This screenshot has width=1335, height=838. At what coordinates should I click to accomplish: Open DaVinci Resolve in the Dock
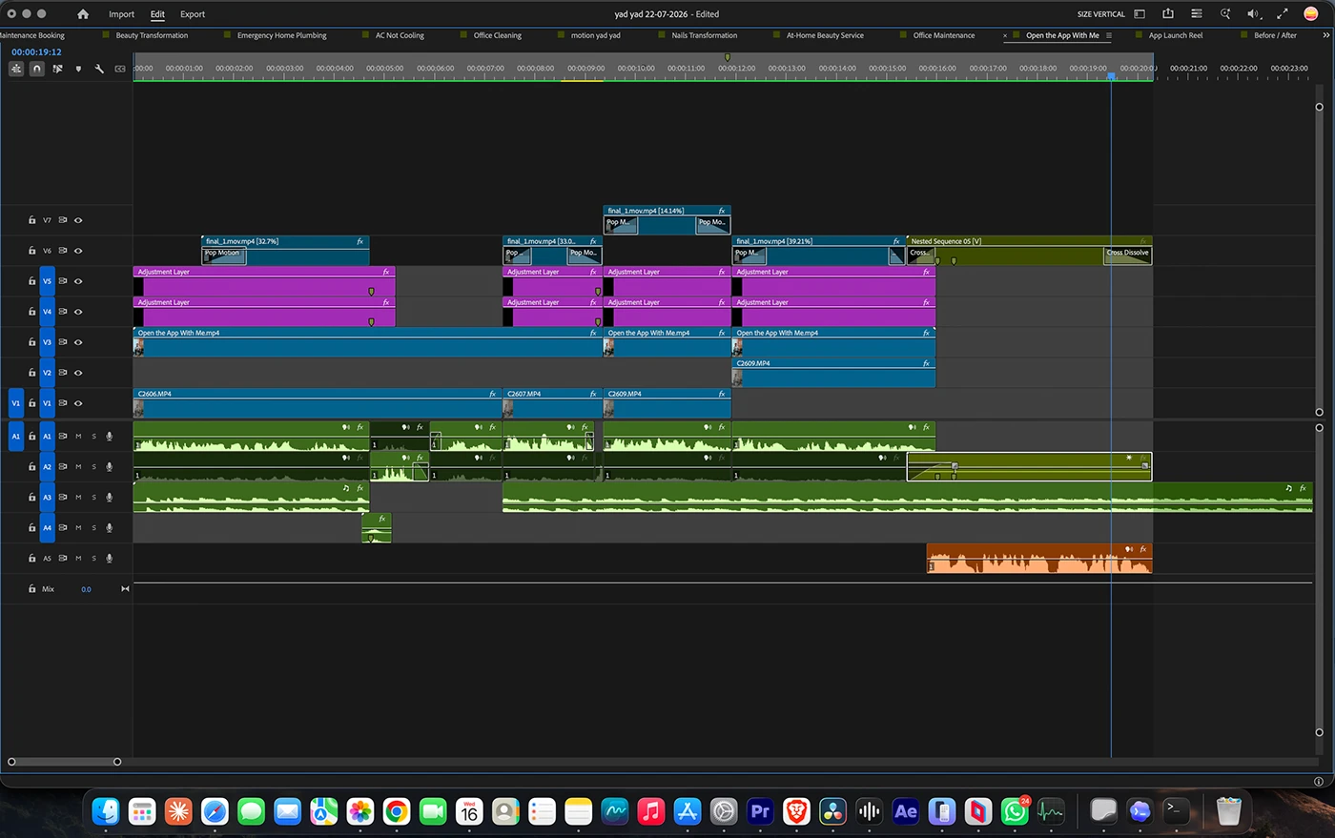(832, 811)
